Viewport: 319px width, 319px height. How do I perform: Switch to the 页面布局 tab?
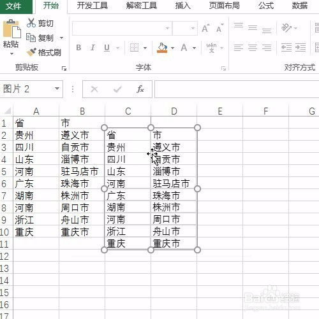point(225,6)
